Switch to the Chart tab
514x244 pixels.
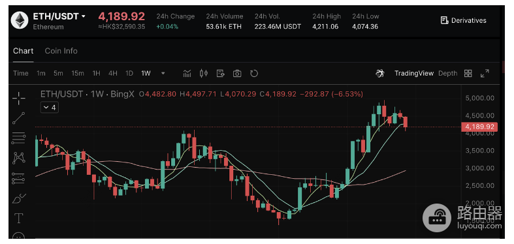(x=24, y=51)
